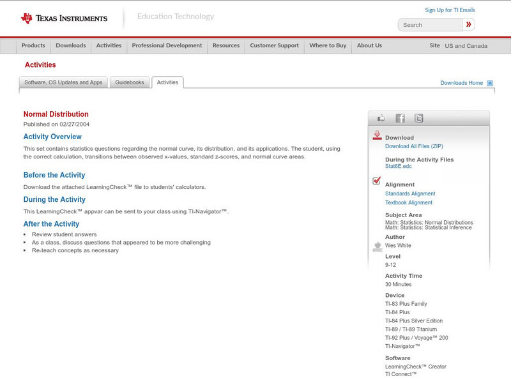
Task: Expand the Products navigation menu
Action: click(33, 45)
